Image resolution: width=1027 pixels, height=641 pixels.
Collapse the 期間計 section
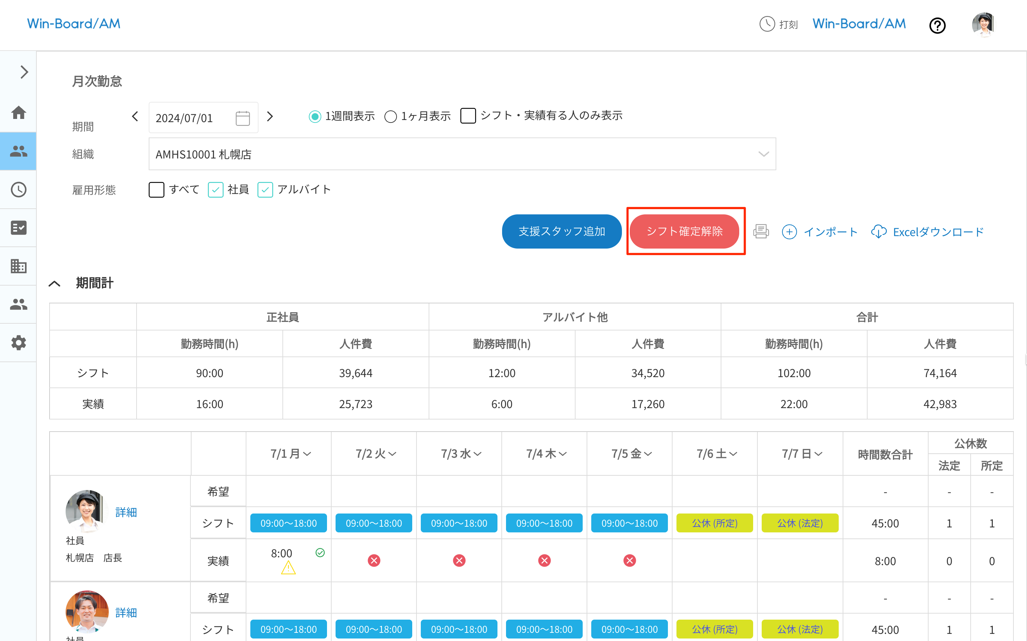[55, 283]
